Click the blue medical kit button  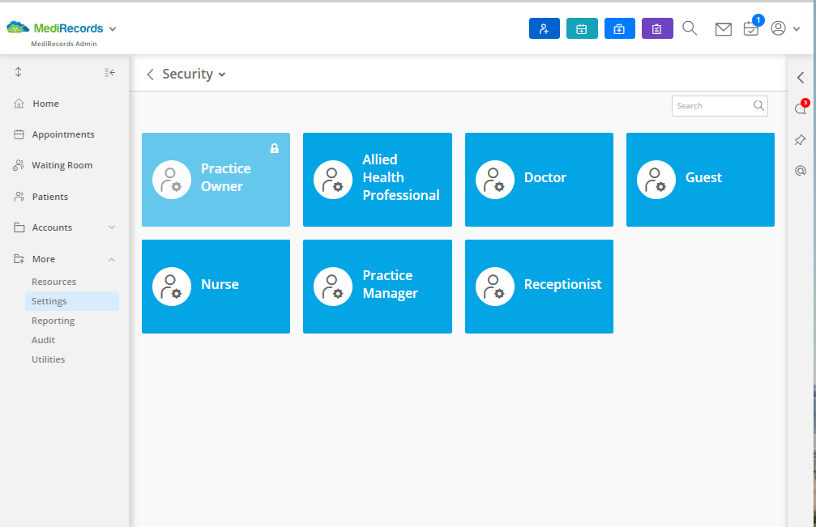click(619, 28)
